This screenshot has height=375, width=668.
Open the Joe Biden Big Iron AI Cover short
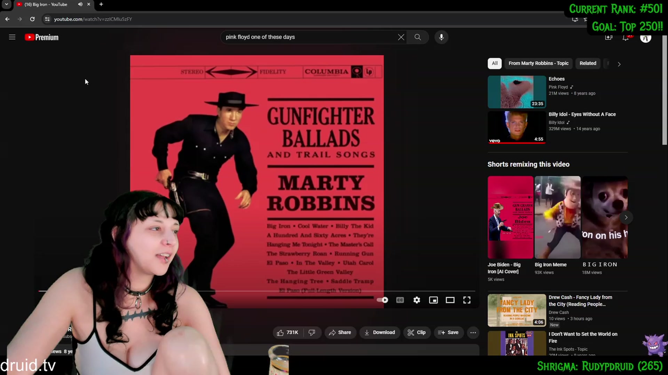510,217
